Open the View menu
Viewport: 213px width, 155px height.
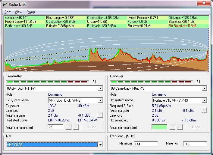pyautogui.click(x=18, y=12)
